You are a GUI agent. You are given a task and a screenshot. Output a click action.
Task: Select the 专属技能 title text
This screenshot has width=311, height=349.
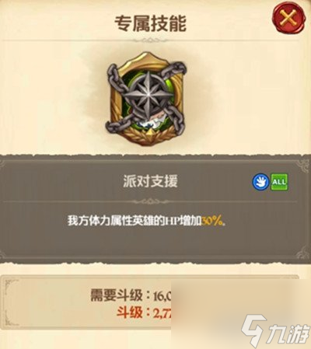151,23
